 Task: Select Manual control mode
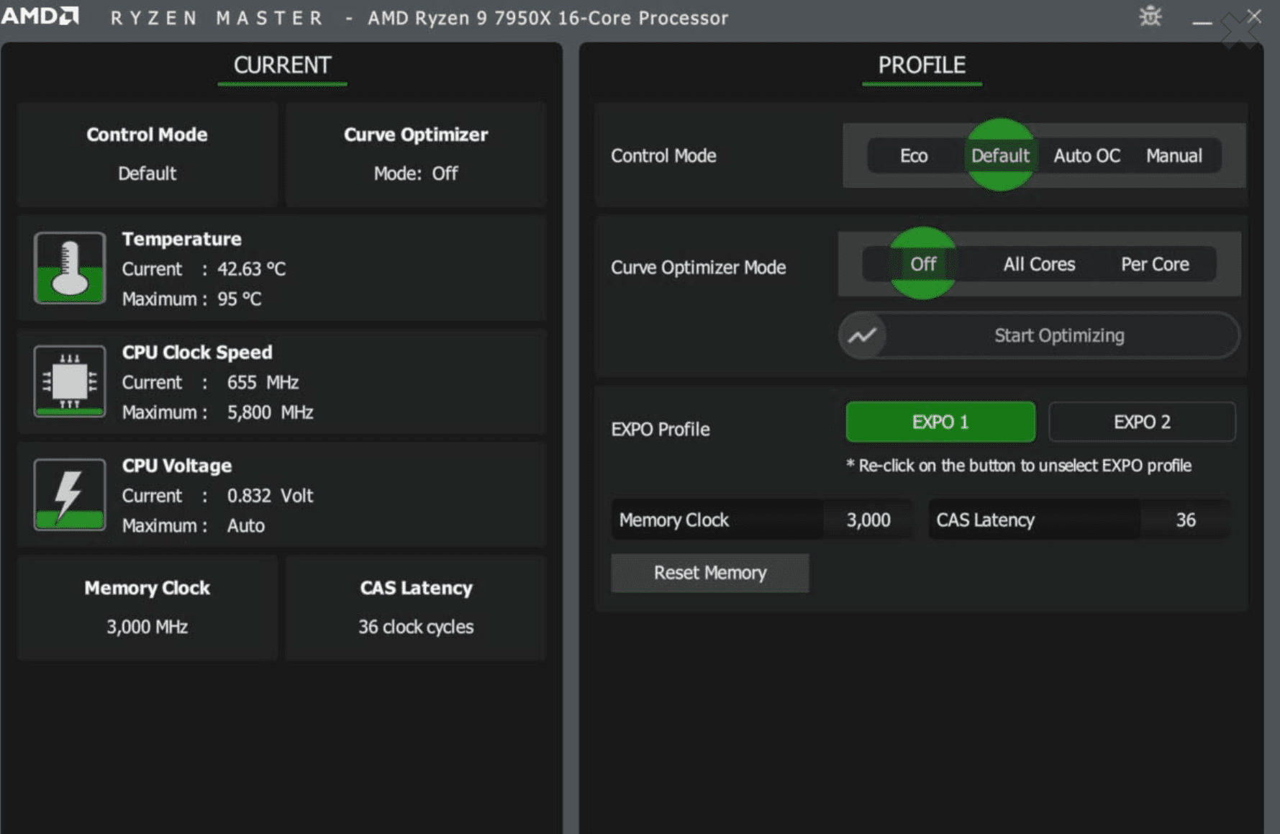tap(1174, 155)
